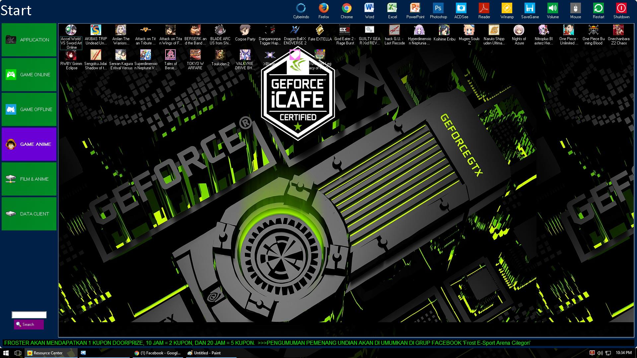Image resolution: width=637 pixels, height=358 pixels.
Task: Open the Windows Start button on taskbar
Action: click(x=6, y=353)
